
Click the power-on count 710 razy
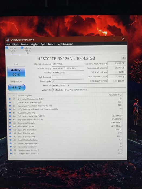click(x=117, y=76)
